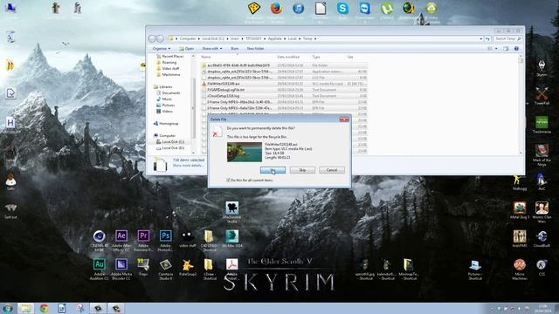Click the Open toolbar button
Screen dimensions: 559x314
pos(186,49)
